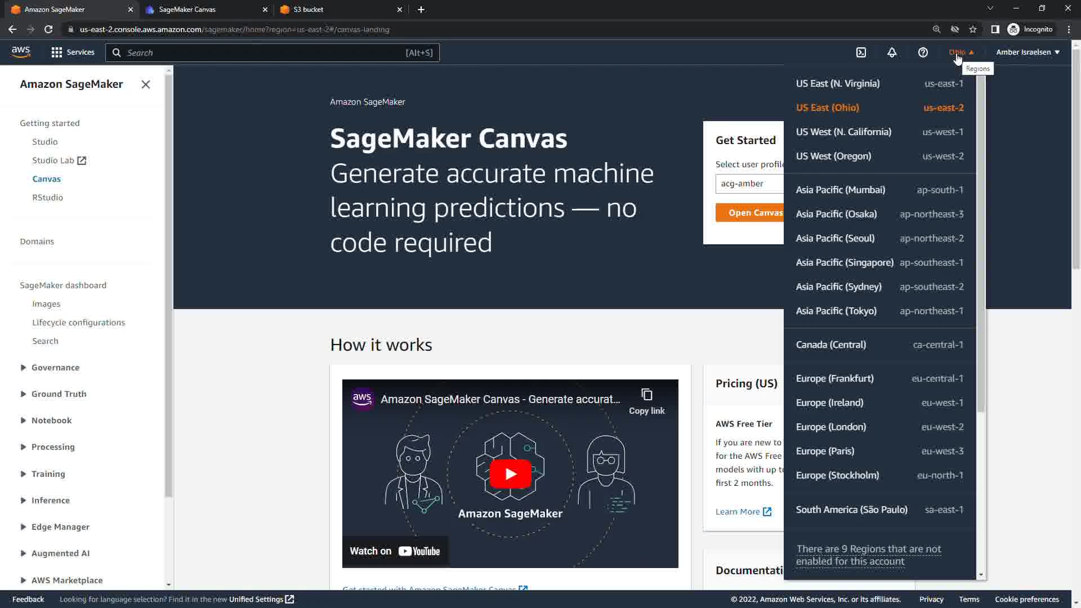
Task: Open the notifications bell
Action: (x=892, y=52)
